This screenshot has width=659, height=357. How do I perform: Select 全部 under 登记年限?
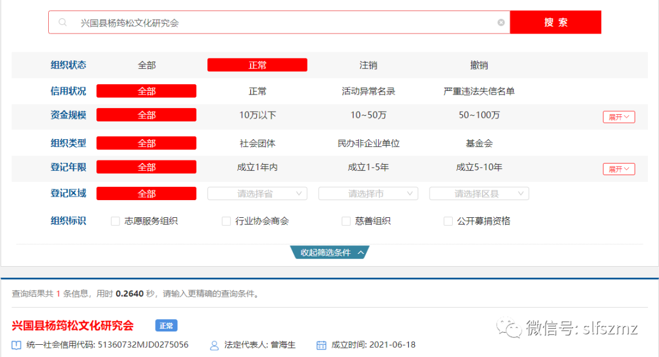tap(146, 167)
